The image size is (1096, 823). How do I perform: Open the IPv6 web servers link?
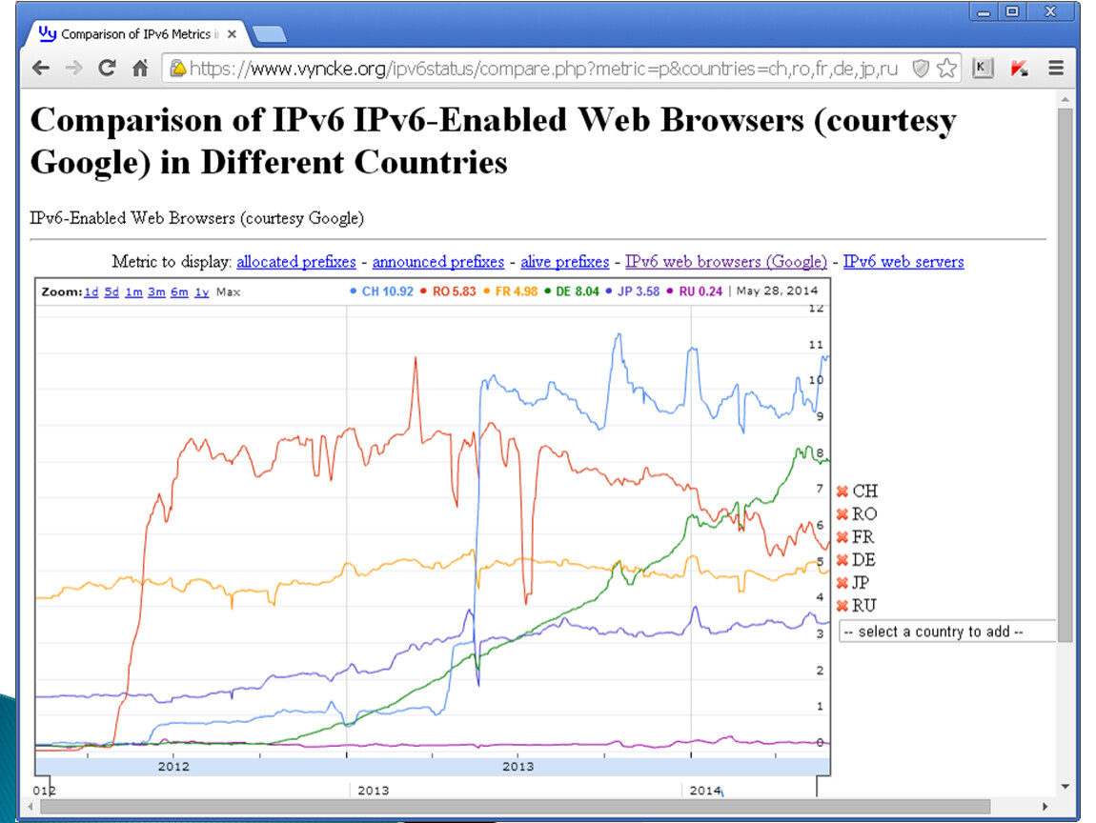click(903, 262)
